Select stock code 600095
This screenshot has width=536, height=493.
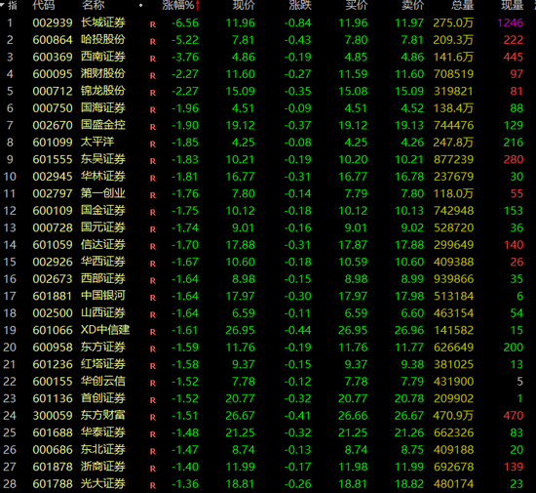(53, 74)
